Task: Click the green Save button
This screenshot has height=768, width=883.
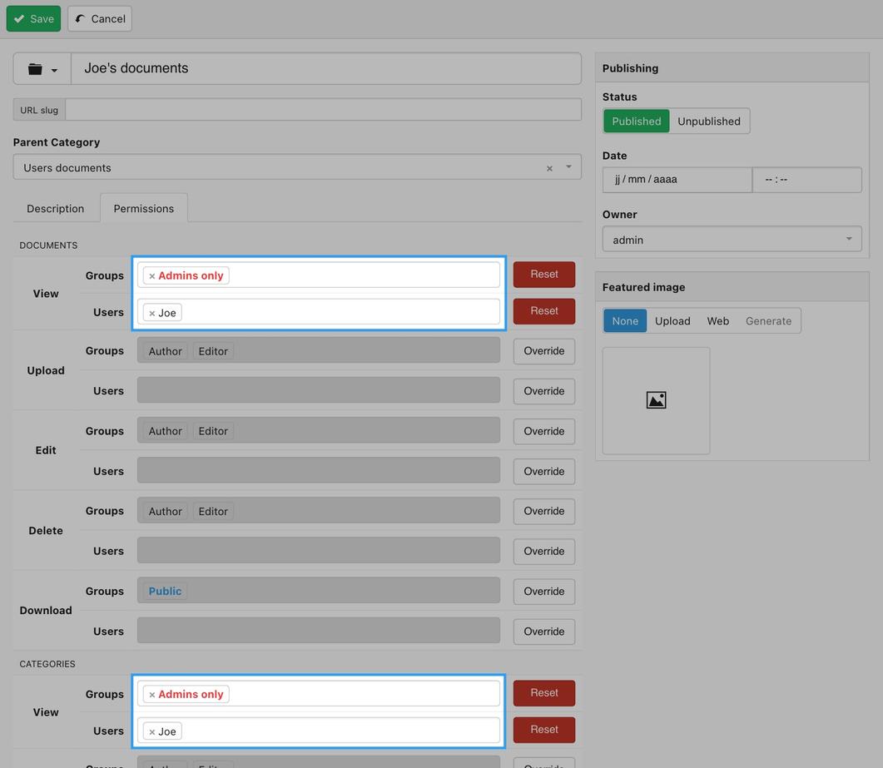Action: click(x=33, y=18)
